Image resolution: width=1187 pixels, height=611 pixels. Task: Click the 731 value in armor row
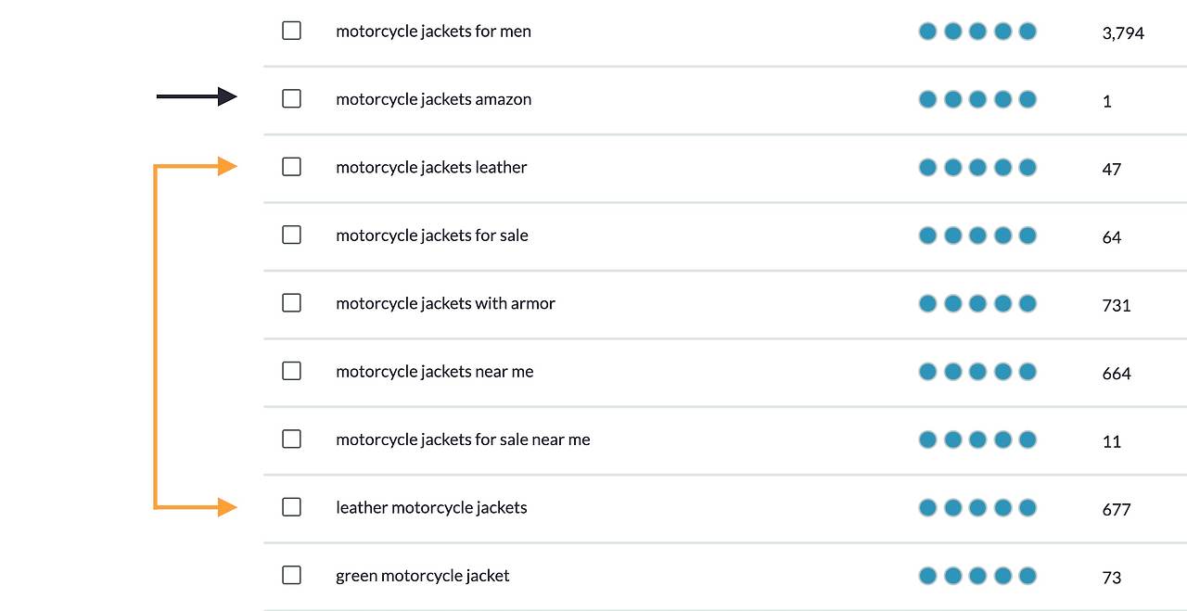click(1117, 305)
